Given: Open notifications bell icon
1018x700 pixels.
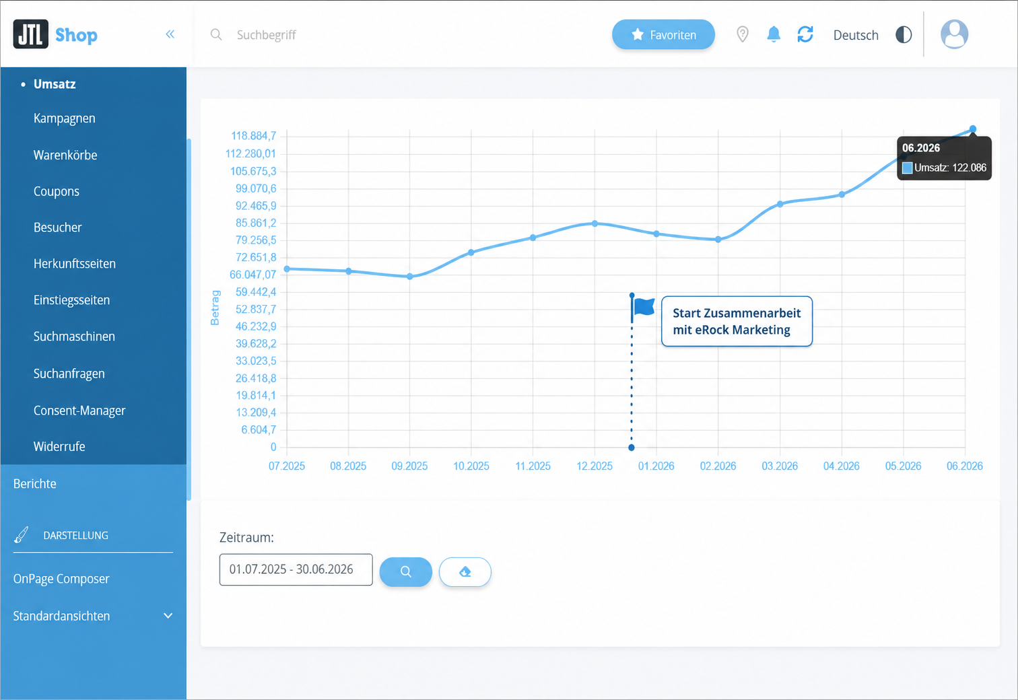Looking at the screenshot, I should click(774, 34).
